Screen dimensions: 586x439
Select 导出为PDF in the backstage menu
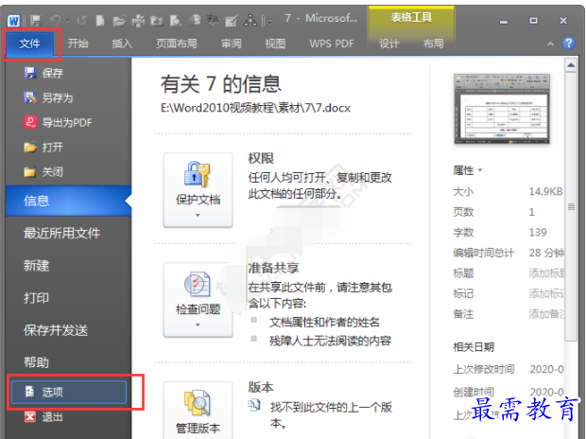pyautogui.click(x=58, y=122)
